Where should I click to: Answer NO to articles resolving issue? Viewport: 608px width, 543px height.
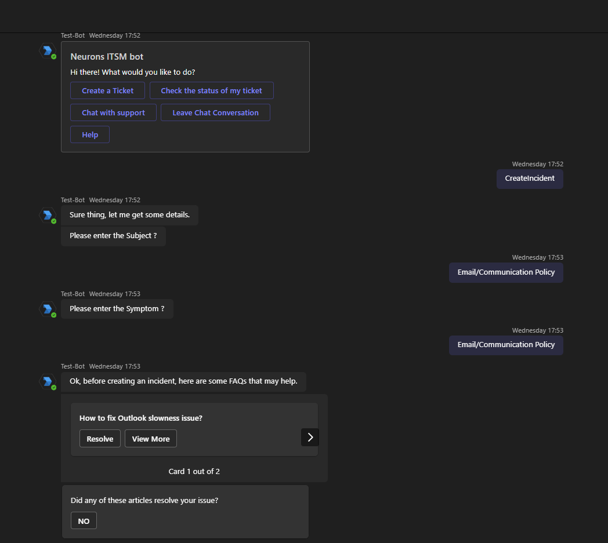[x=84, y=521]
